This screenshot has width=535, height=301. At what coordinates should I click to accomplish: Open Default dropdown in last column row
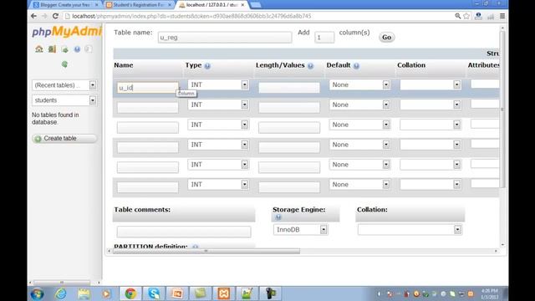coord(359,184)
